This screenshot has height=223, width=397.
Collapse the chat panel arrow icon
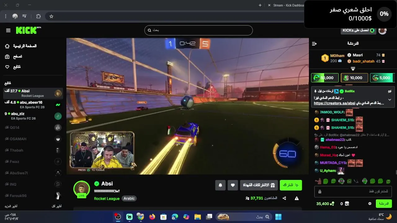(314, 44)
